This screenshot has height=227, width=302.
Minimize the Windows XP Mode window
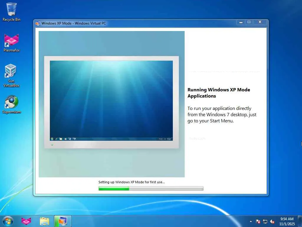point(241,22)
